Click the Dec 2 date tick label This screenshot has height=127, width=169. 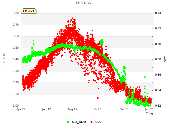(124, 109)
